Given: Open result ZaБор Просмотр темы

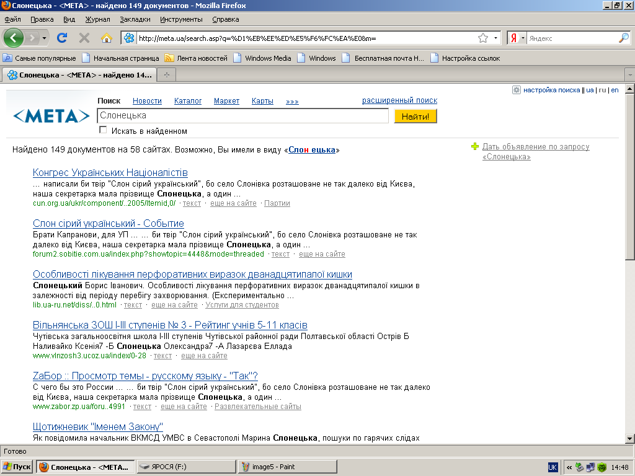Looking at the screenshot, I should 145,376.
